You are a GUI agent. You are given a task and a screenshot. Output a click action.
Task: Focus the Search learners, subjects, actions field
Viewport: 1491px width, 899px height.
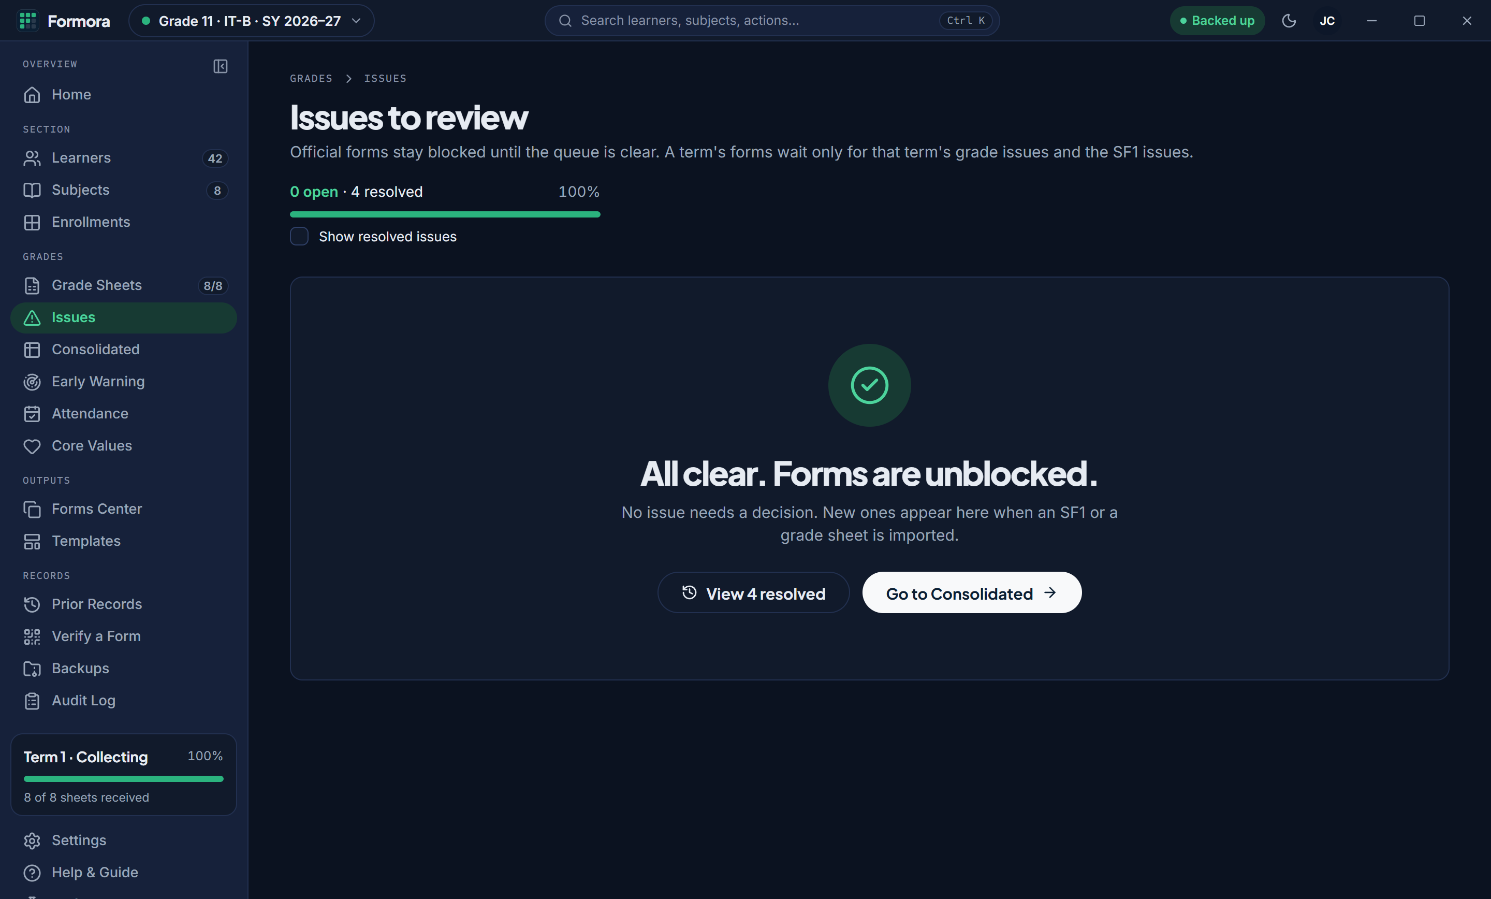[x=771, y=21]
